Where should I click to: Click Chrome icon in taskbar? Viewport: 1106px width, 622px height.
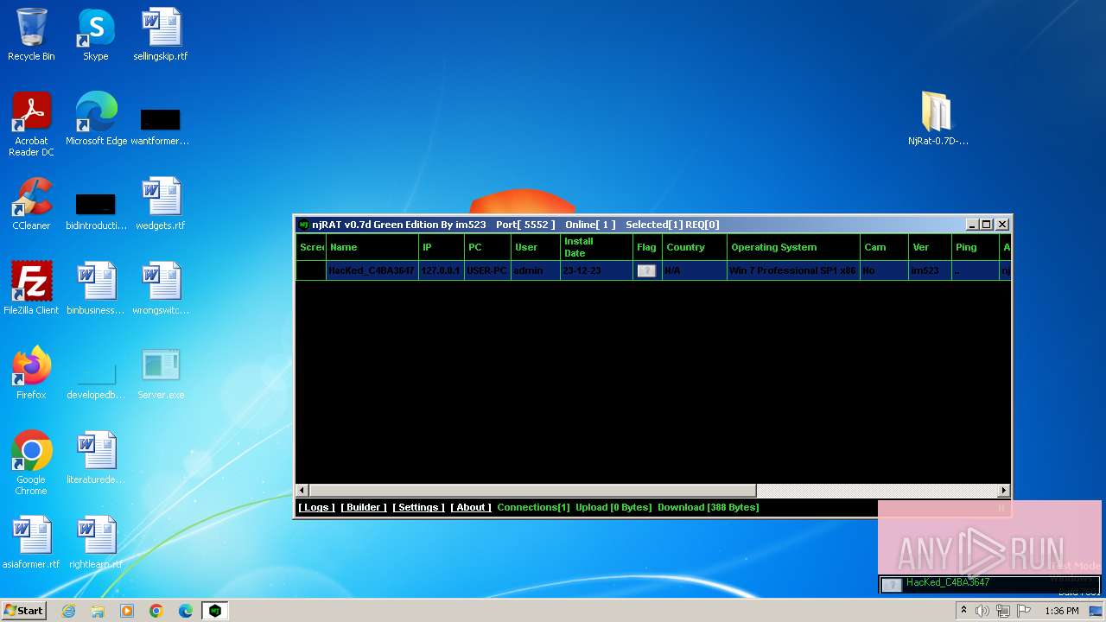tap(156, 611)
